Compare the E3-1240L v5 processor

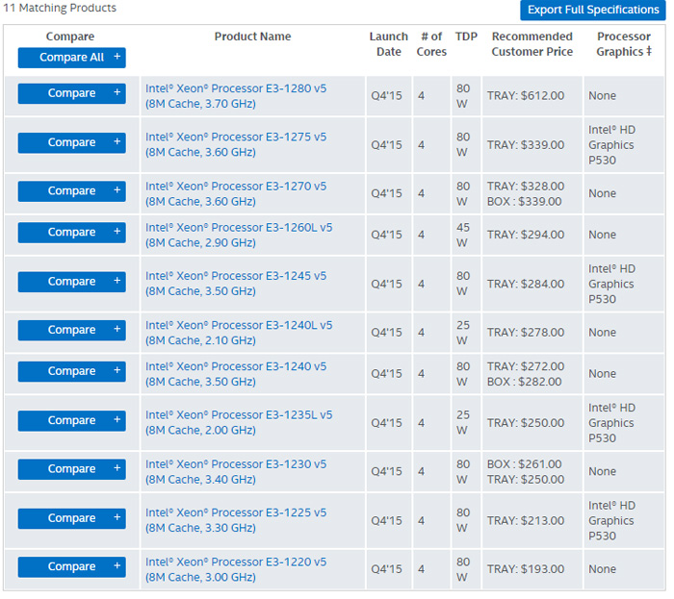click(x=72, y=330)
